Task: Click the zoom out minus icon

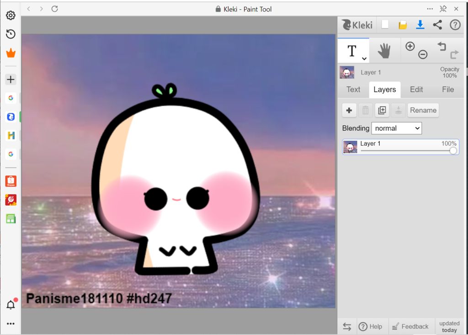Action: pyautogui.click(x=423, y=55)
